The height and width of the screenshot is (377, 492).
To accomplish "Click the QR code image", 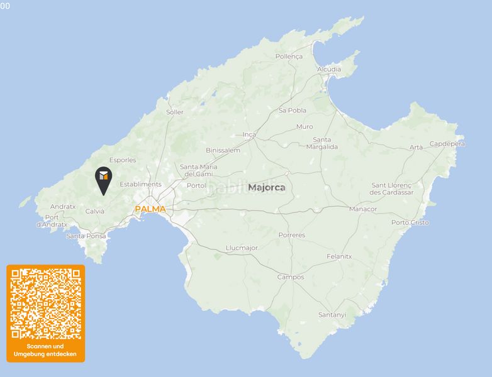I will tap(46, 304).
